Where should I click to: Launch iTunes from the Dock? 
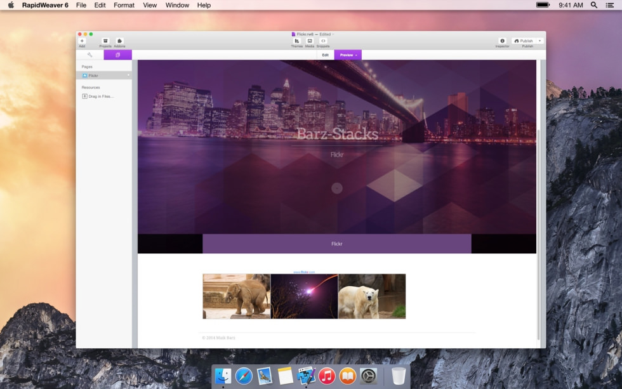tap(327, 376)
